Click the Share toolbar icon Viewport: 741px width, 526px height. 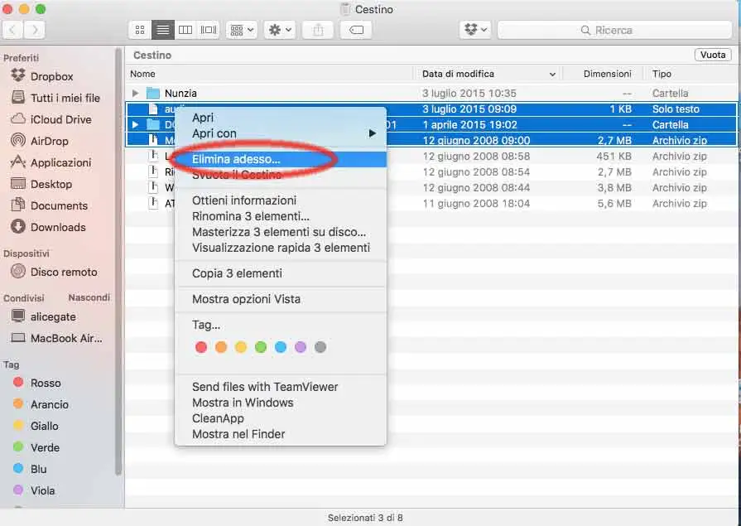(319, 31)
